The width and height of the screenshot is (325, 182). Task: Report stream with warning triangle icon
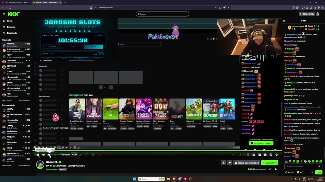coord(276,169)
